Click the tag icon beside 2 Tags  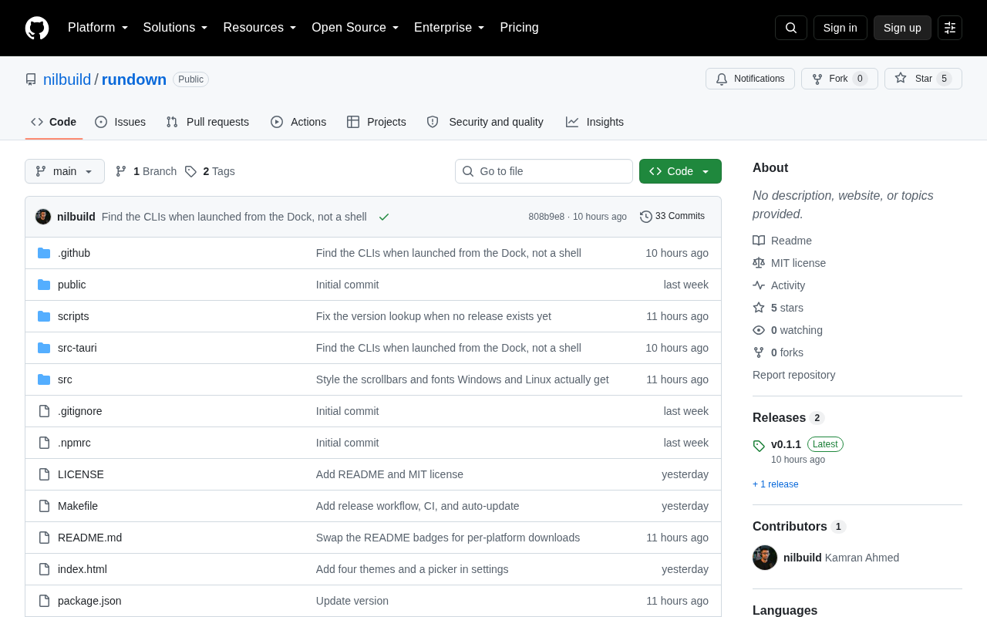(190, 171)
